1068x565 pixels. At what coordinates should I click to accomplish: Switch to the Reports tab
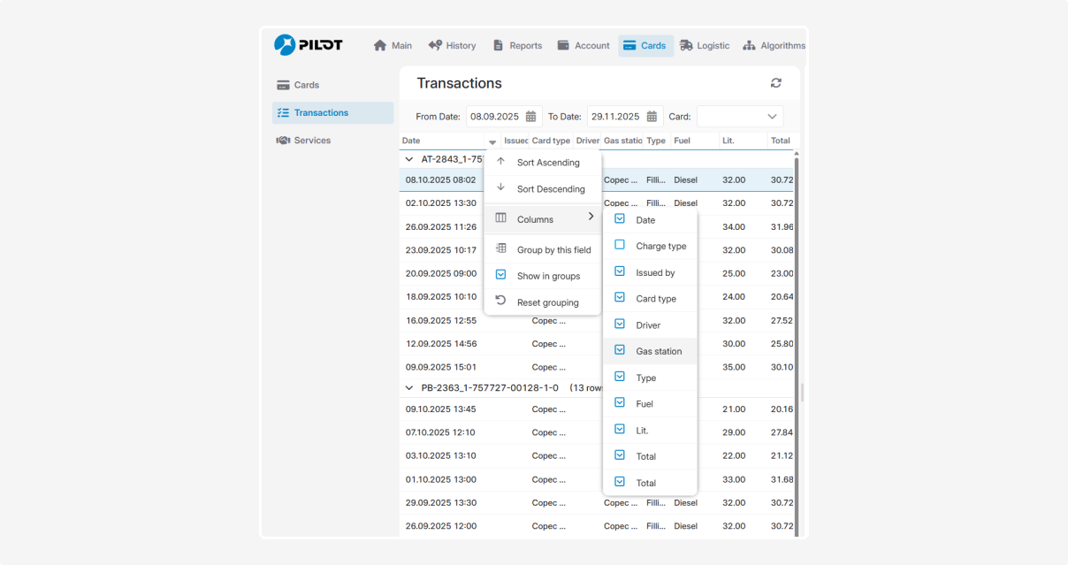517,46
